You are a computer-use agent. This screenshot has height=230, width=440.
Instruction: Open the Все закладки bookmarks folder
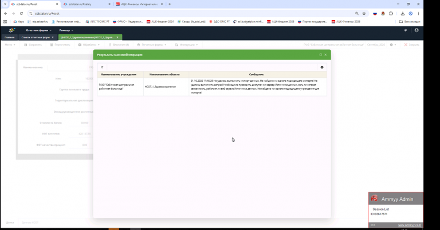(410, 22)
